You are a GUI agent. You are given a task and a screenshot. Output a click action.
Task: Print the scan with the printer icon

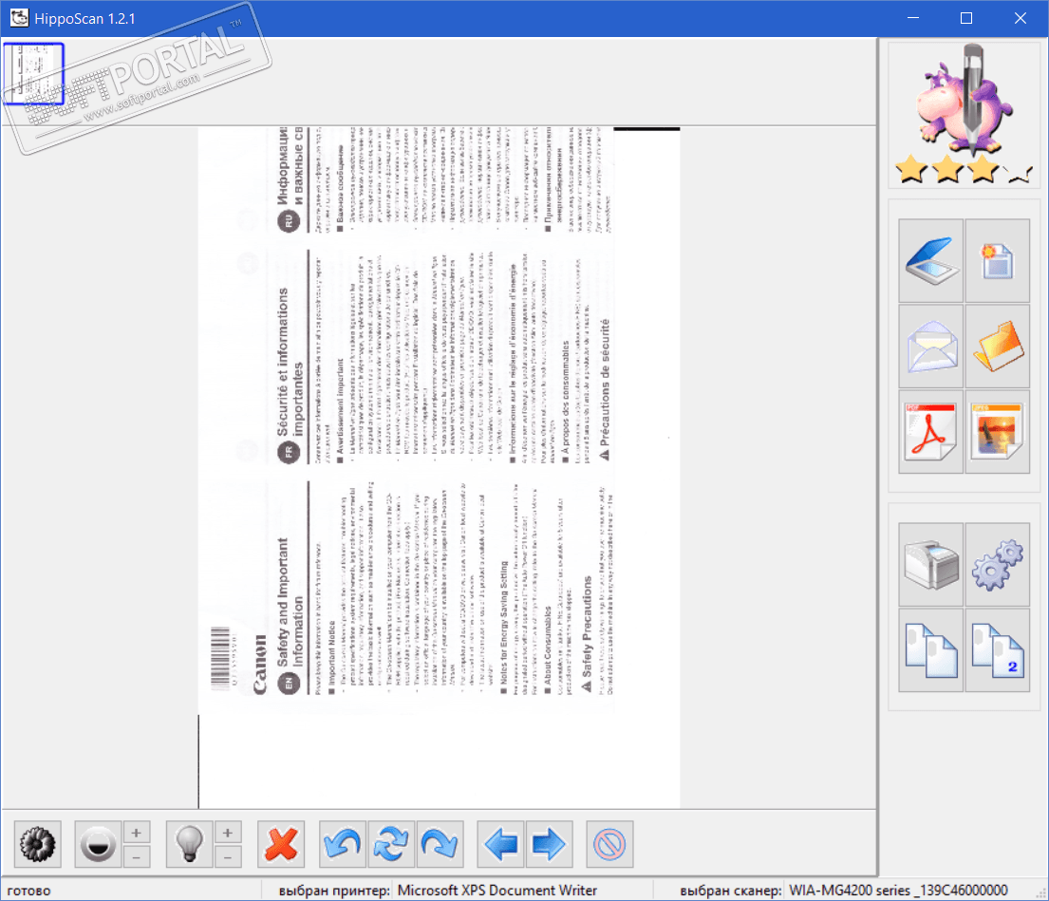coord(930,565)
